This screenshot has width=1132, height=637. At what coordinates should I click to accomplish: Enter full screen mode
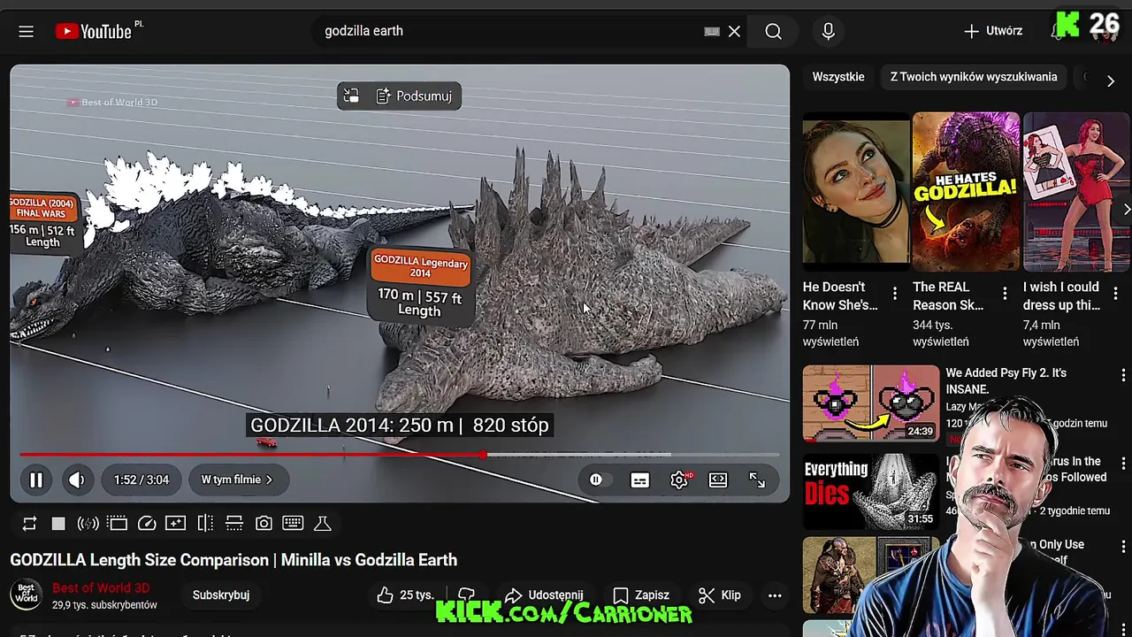757,480
